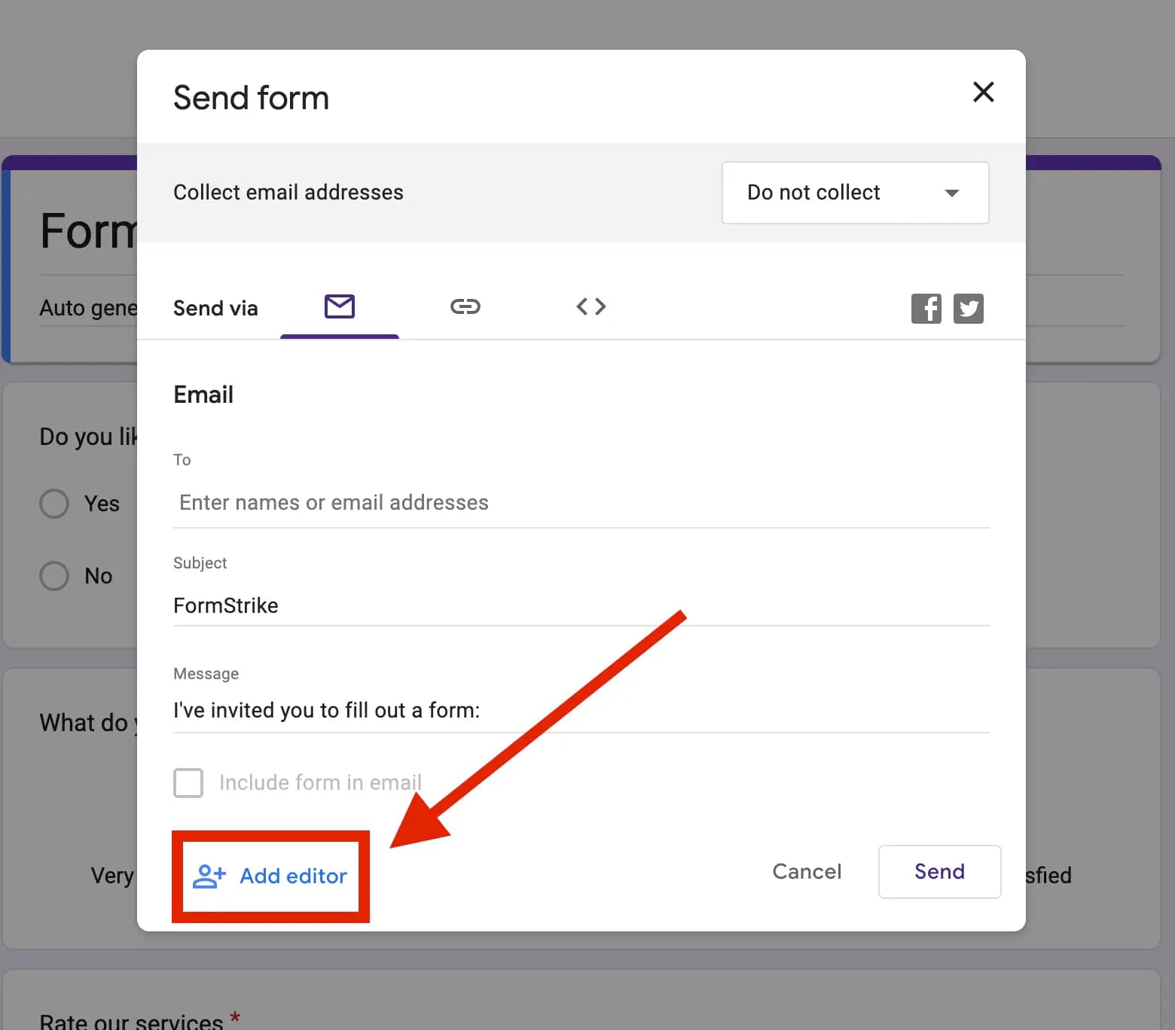Viewport: 1175px width, 1030px height.
Task: Share the form on Twitter
Action: (x=969, y=308)
